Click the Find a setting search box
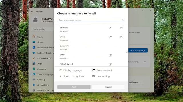This screenshot has width=183, height=102. click(43, 29)
